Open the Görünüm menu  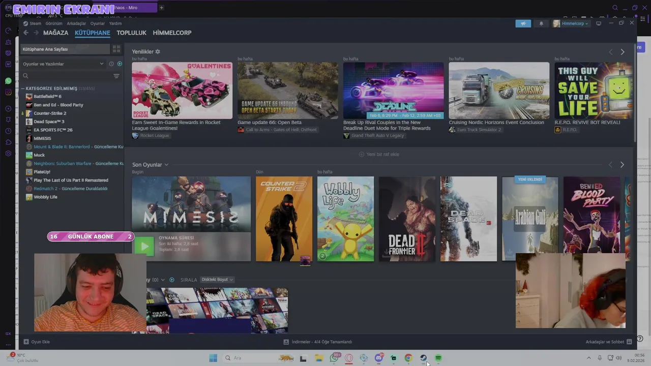click(x=54, y=23)
